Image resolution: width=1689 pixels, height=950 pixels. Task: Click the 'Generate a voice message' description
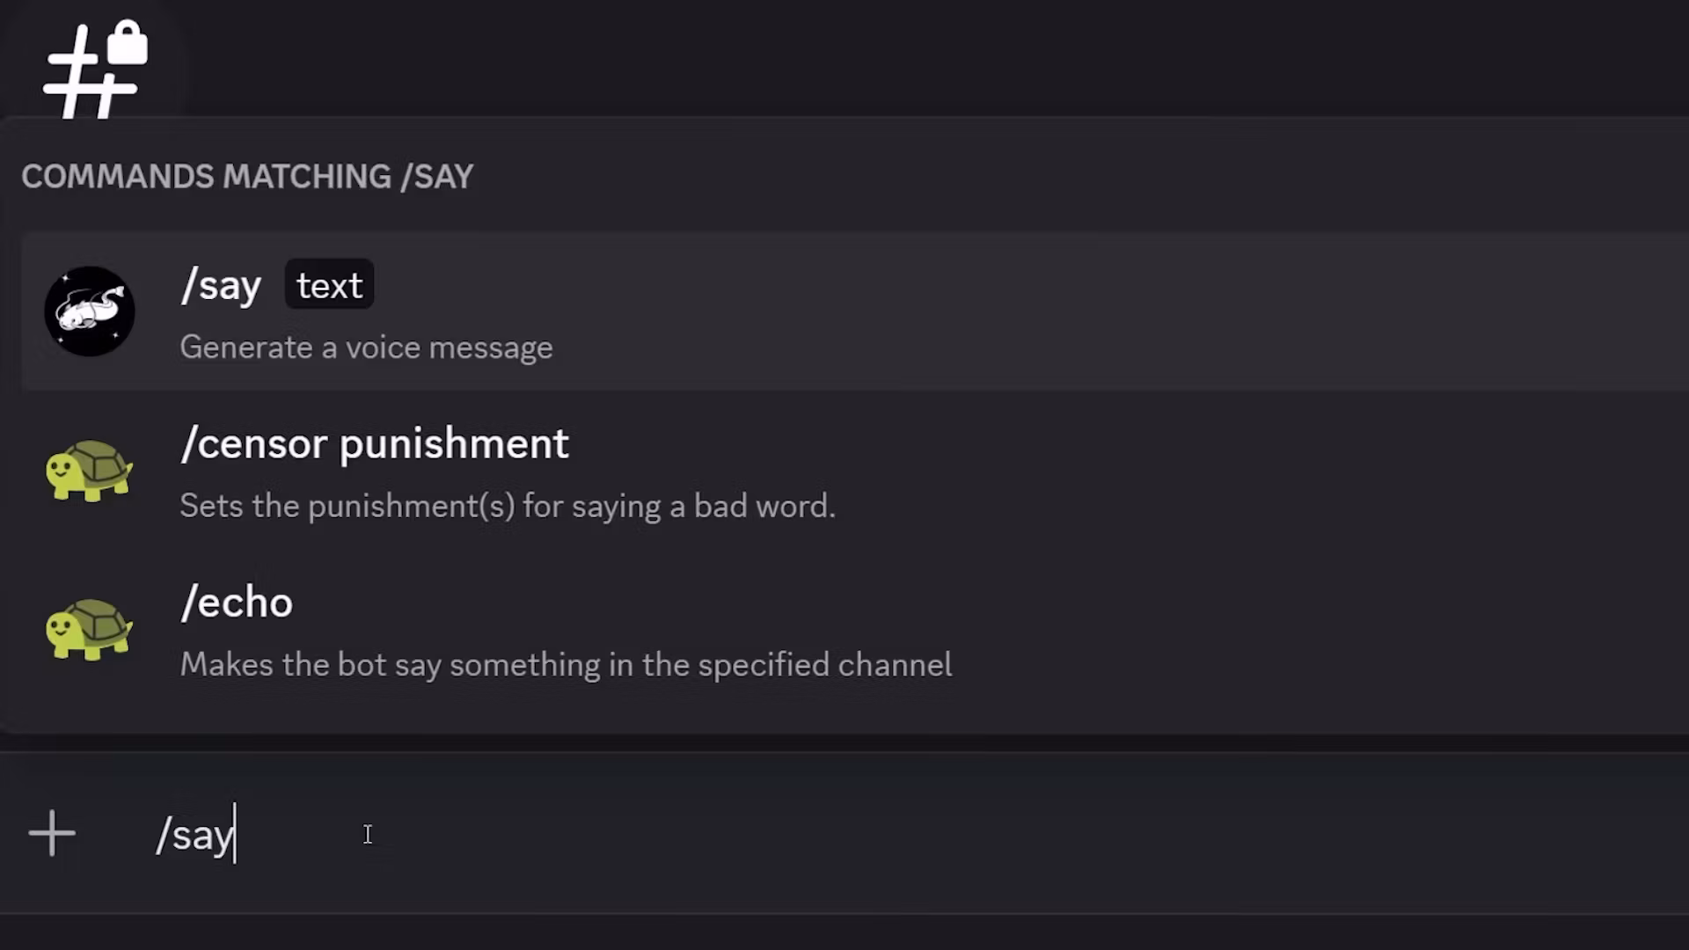click(x=366, y=347)
